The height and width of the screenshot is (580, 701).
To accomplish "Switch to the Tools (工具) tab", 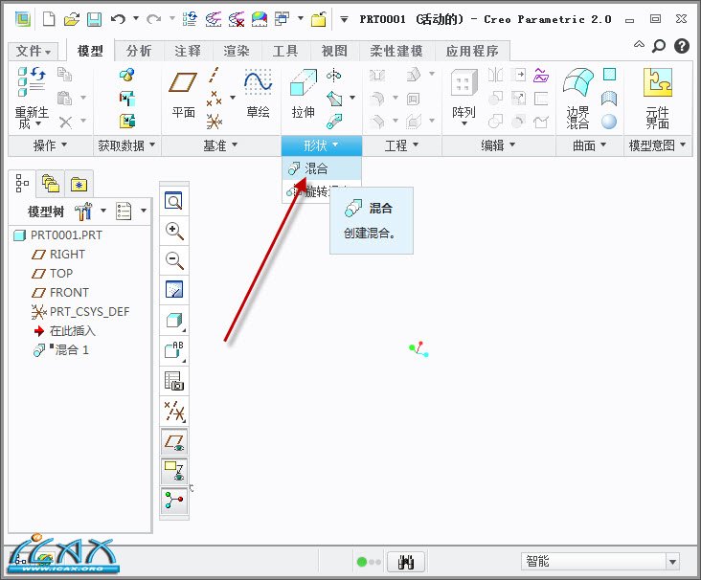I will (x=285, y=51).
